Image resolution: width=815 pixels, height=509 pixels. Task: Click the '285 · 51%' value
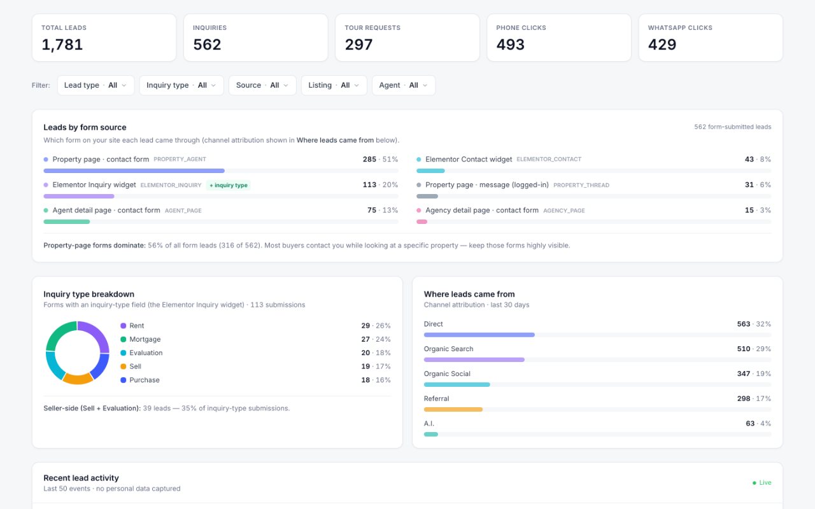380,159
